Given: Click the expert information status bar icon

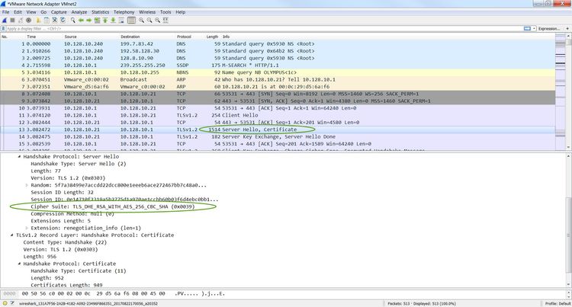Looking at the screenshot, I should [5, 302].
